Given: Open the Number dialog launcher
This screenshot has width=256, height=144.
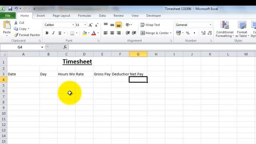Looking at the screenshot, I should click(x=211, y=41).
